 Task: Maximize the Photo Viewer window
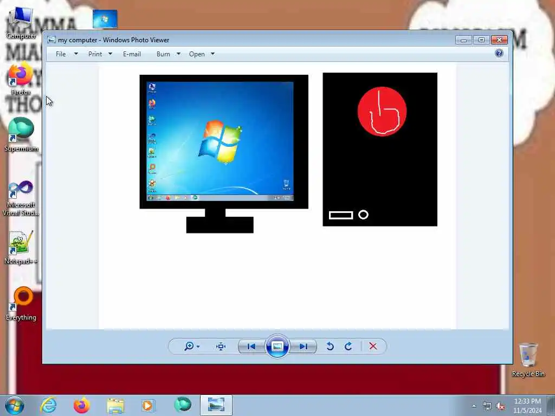click(x=481, y=40)
